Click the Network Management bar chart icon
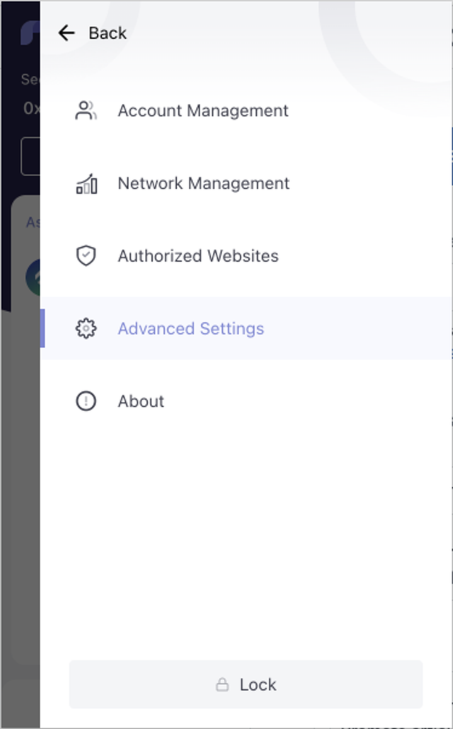The width and height of the screenshot is (453, 729). 86,184
